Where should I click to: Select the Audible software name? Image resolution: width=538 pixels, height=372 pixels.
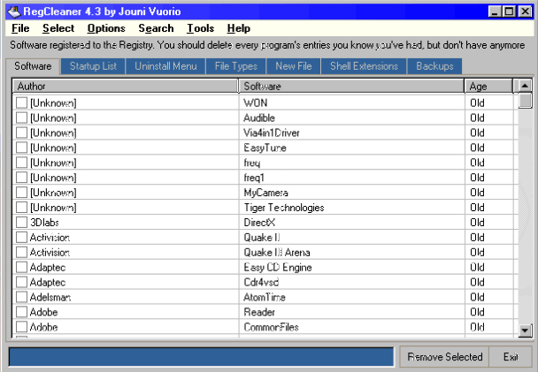(x=259, y=118)
